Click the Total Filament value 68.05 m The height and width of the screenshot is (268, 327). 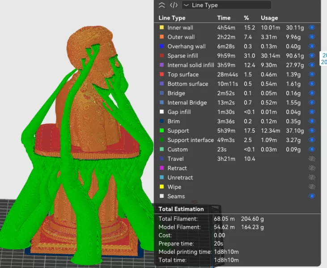coord(224,219)
